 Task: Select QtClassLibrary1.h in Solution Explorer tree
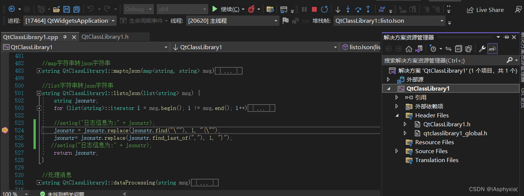coord(447,124)
